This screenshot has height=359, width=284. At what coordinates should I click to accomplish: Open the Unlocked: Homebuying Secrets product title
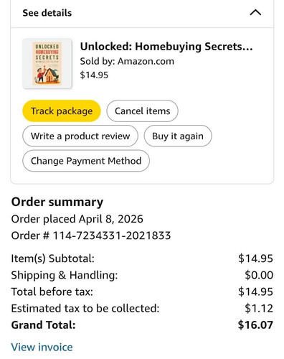[166, 47]
